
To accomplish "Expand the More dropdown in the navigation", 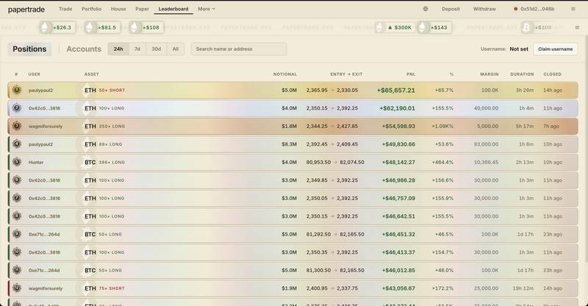I will click(207, 9).
